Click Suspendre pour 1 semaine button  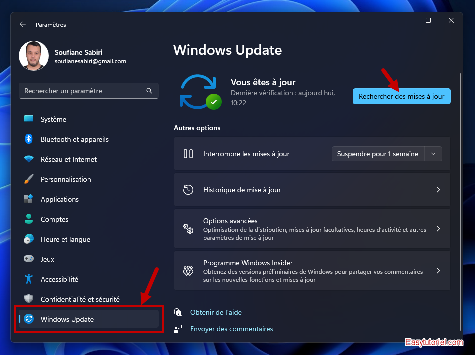(378, 154)
